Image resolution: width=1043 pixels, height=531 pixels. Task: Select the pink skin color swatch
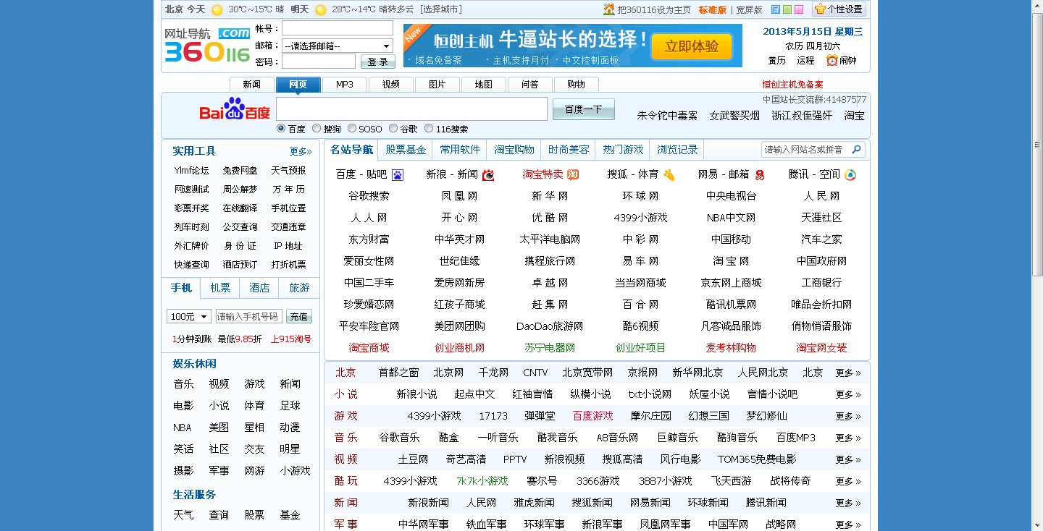click(x=799, y=9)
